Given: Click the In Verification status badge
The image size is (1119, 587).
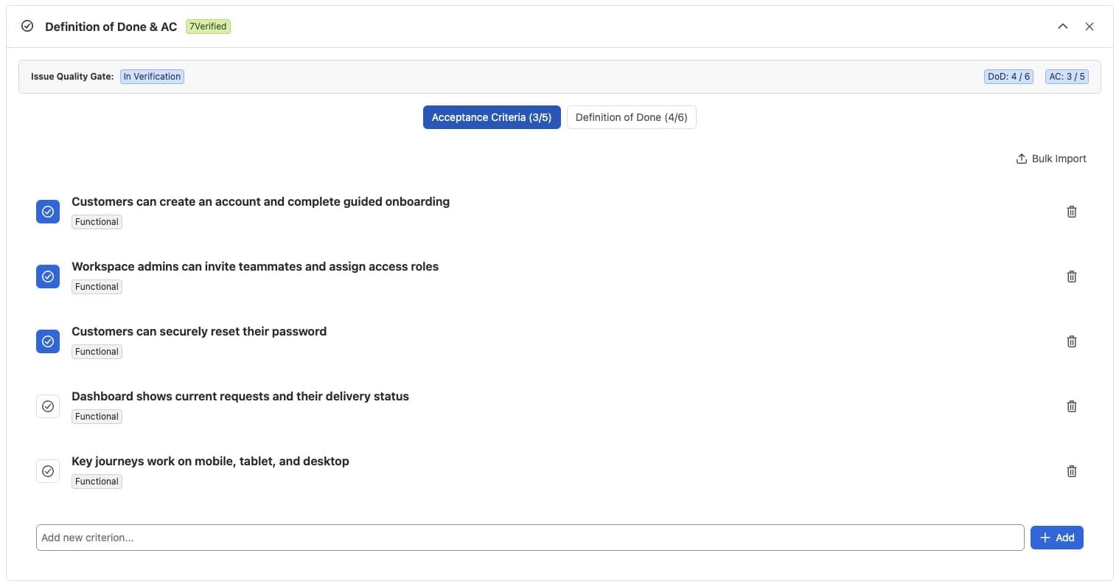Looking at the screenshot, I should click(152, 77).
